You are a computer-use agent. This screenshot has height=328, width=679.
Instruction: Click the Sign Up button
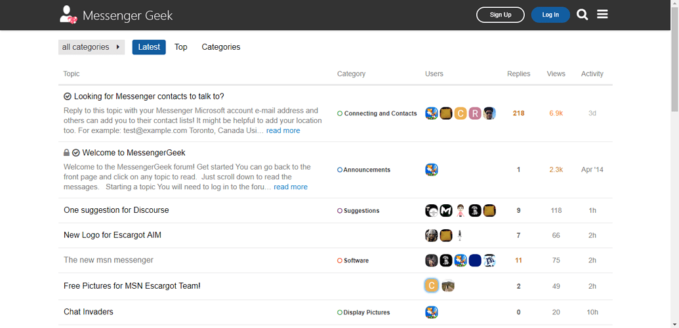(x=501, y=14)
